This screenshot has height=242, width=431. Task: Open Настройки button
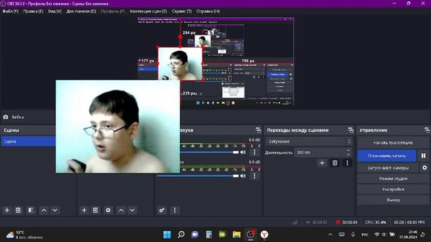pos(393,190)
